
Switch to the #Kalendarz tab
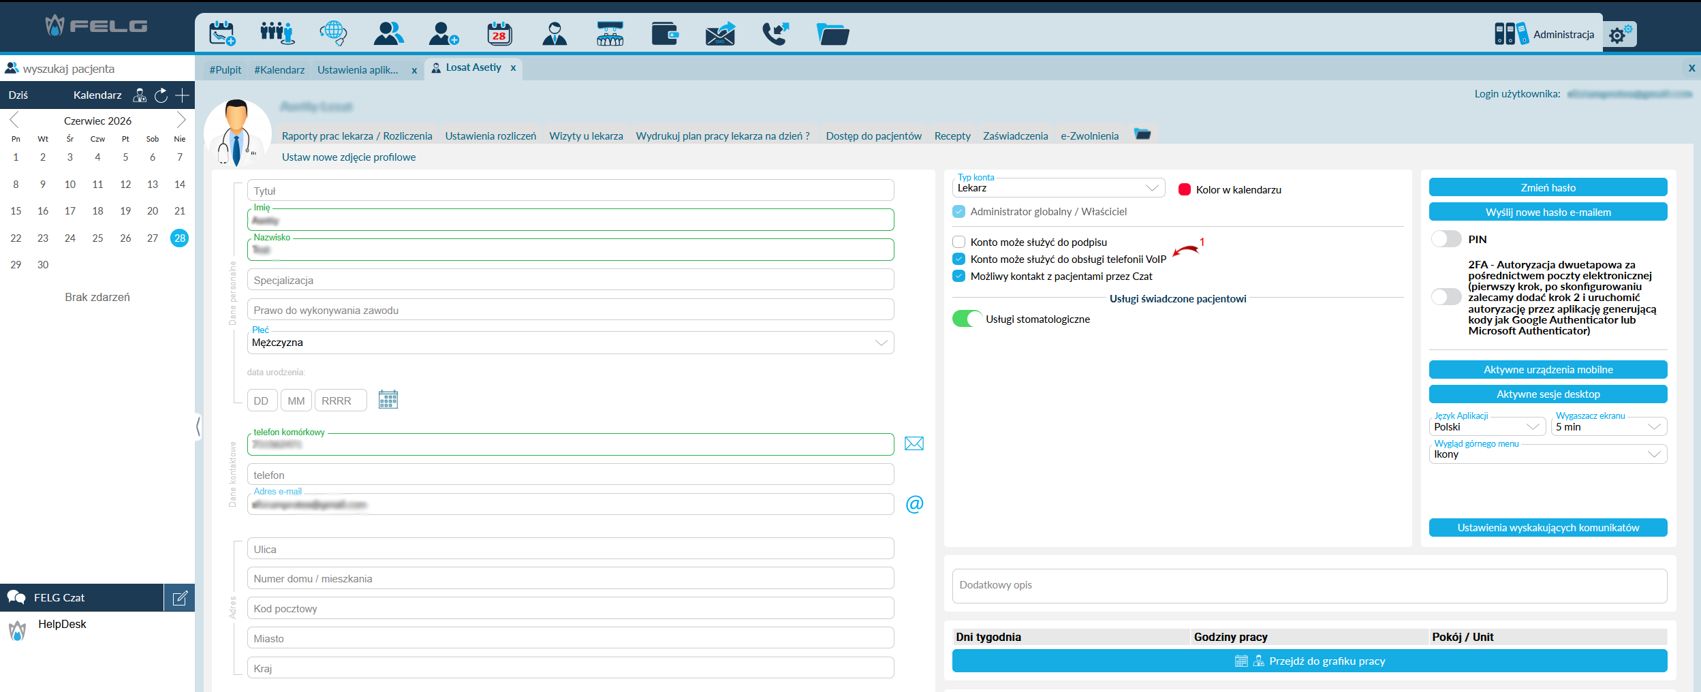(279, 70)
